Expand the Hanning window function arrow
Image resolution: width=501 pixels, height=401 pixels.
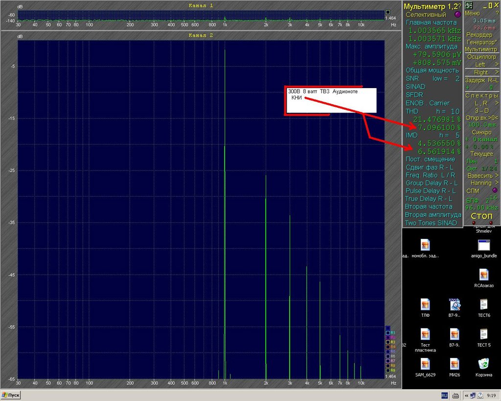click(x=497, y=183)
